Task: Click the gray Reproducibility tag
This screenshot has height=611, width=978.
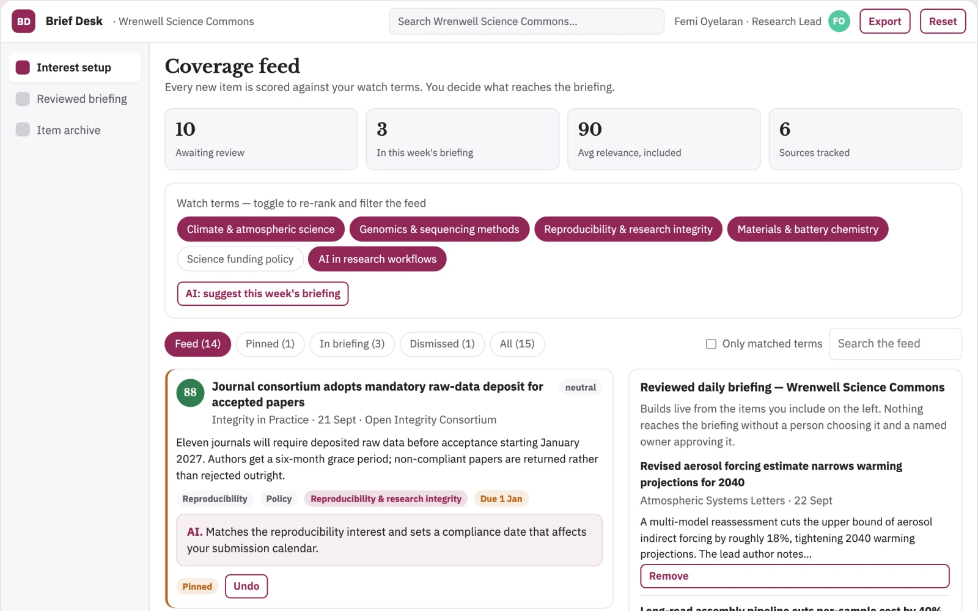Action: [215, 499]
